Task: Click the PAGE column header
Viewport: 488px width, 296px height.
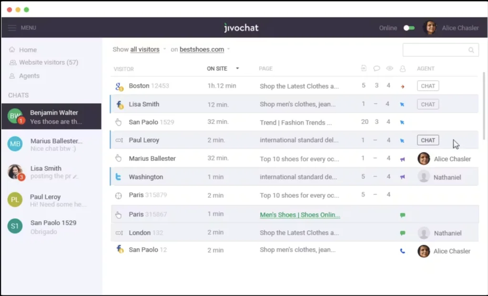Action: coord(265,69)
